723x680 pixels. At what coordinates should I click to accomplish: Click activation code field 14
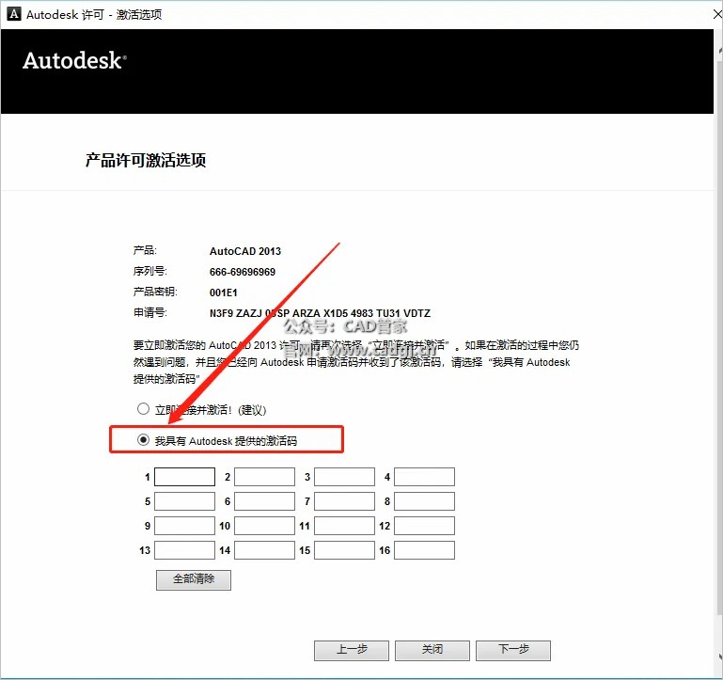(x=264, y=550)
